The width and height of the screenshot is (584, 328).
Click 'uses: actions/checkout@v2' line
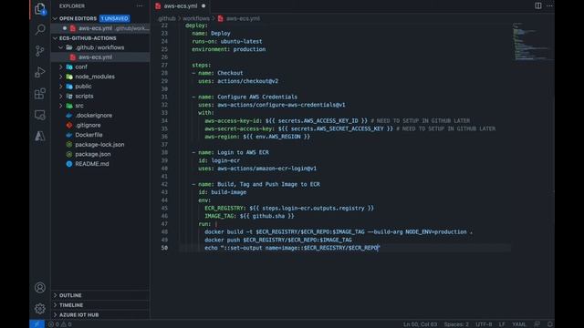click(x=238, y=81)
